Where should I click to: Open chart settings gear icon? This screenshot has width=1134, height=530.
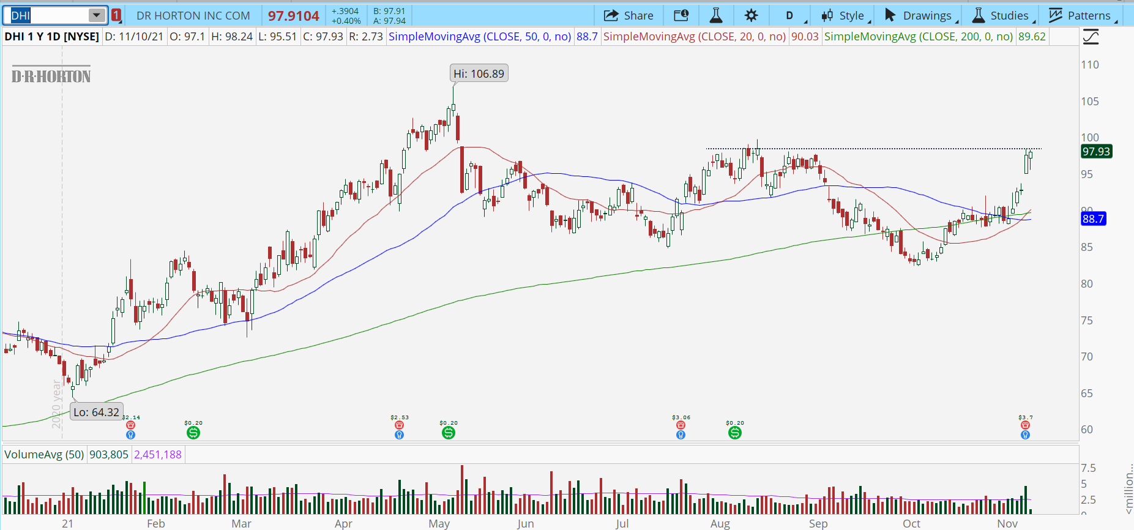(752, 15)
